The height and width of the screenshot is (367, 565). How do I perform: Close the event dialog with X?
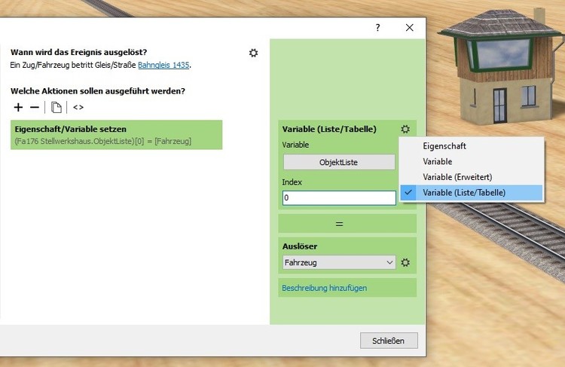pos(409,27)
